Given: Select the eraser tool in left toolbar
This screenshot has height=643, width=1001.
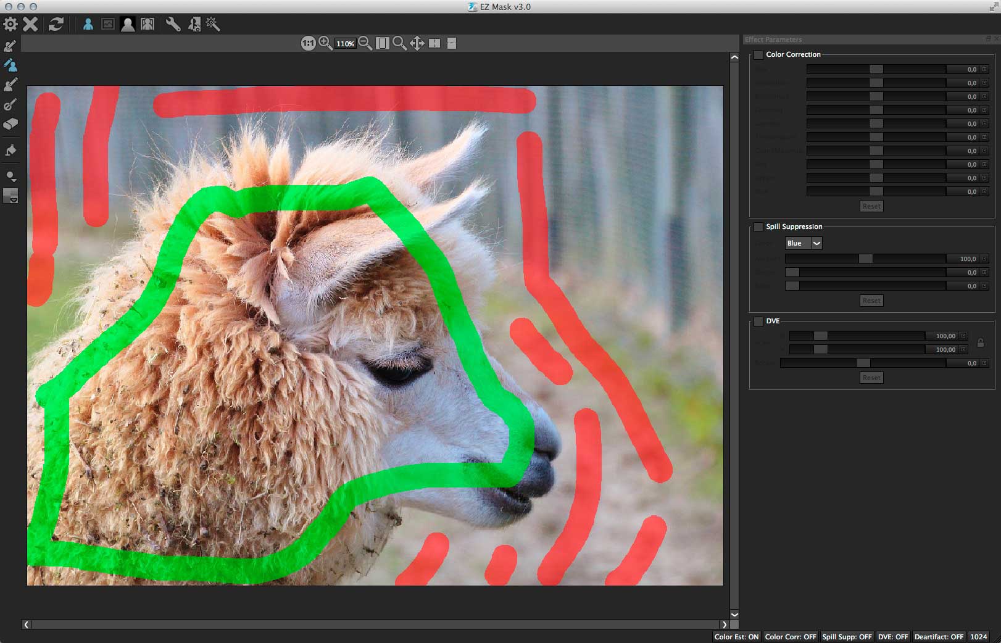Looking at the screenshot, I should pyautogui.click(x=10, y=124).
